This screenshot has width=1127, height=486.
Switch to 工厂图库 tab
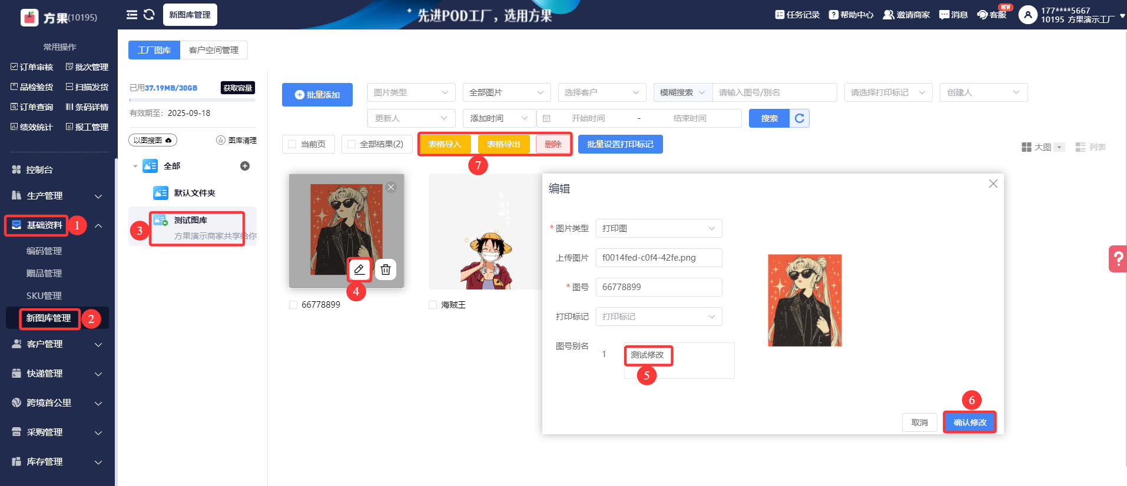pyautogui.click(x=154, y=50)
